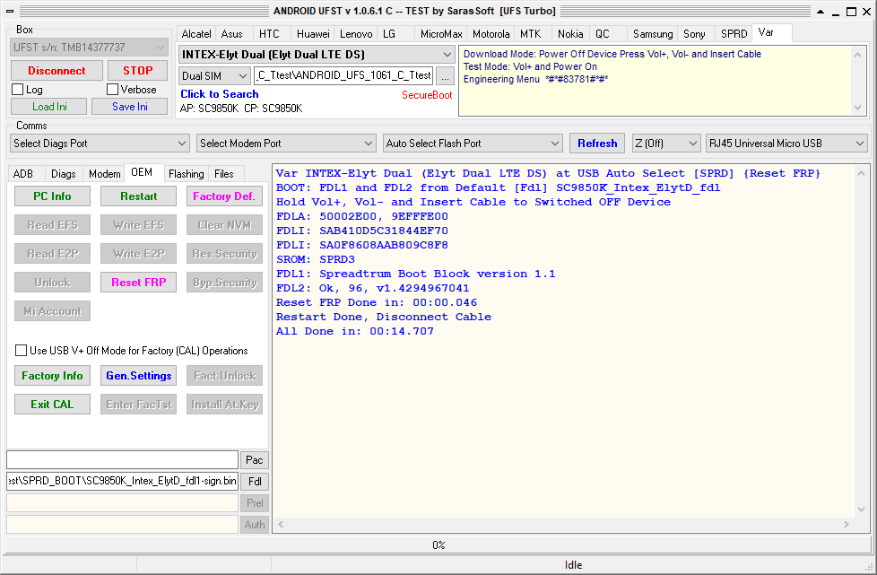877x575 pixels.
Task: Click the log horizontal scrollbar right arrow
Action: tap(847, 525)
